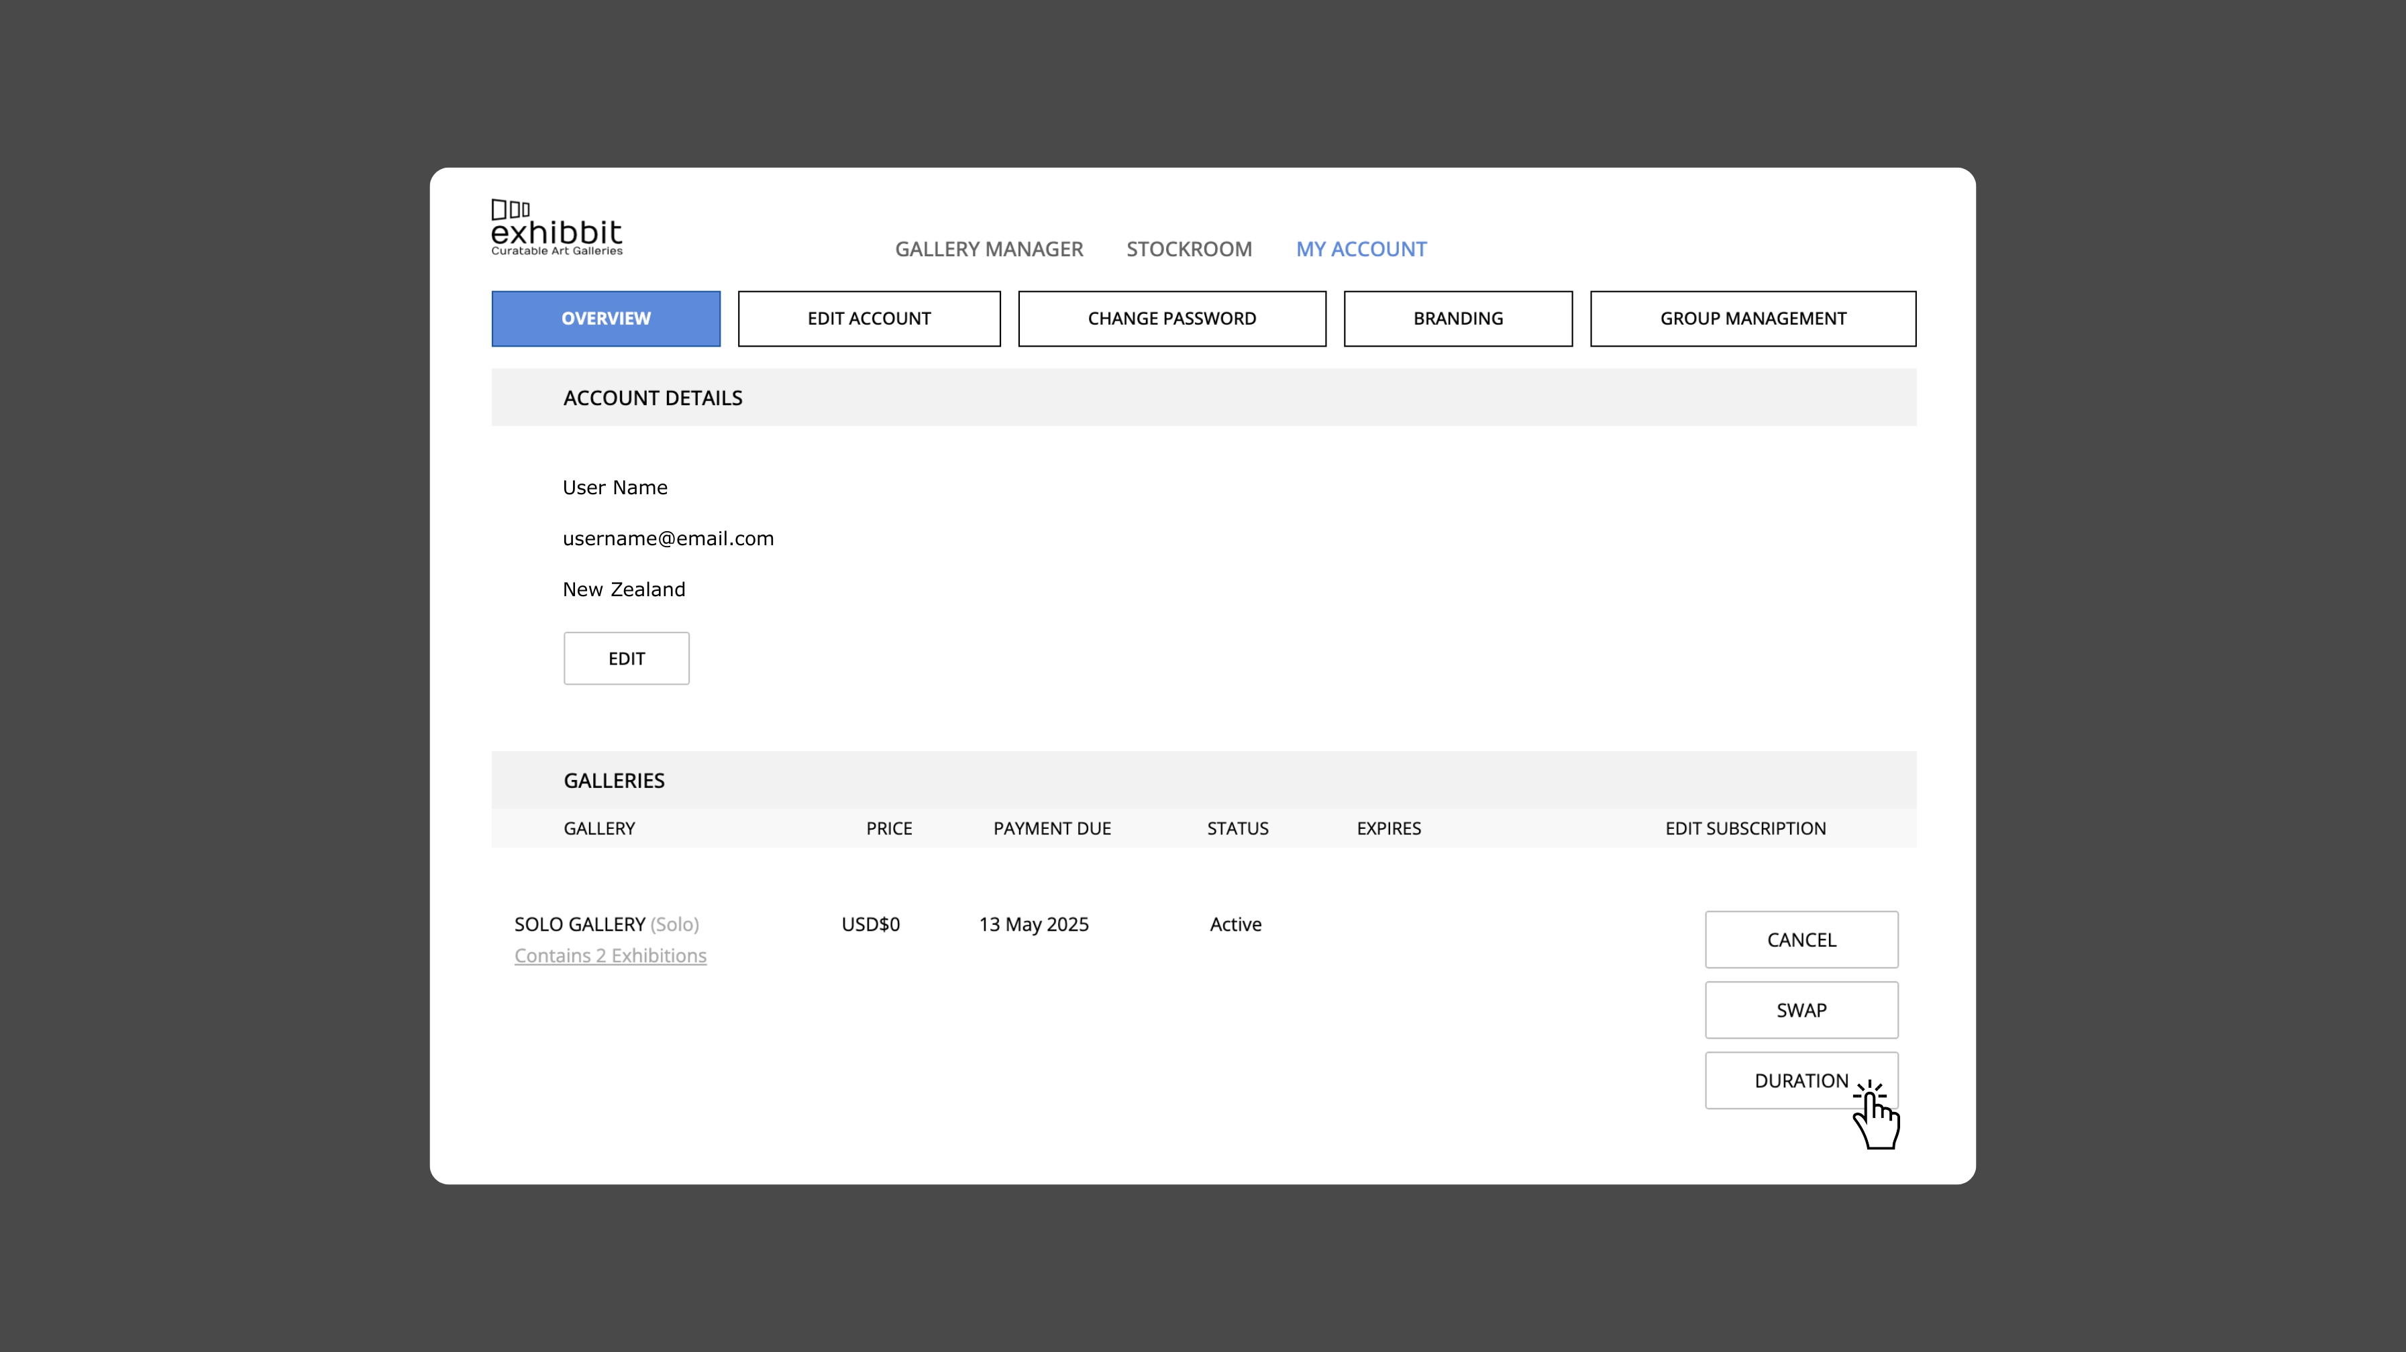This screenshot has height=1352, width=2406.
Task: Click the 13 May 2025 payment date
Action: [1034, 924]
